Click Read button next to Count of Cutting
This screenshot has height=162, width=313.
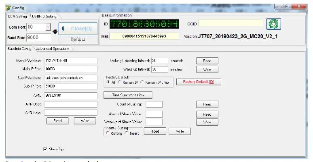point(207,104)
